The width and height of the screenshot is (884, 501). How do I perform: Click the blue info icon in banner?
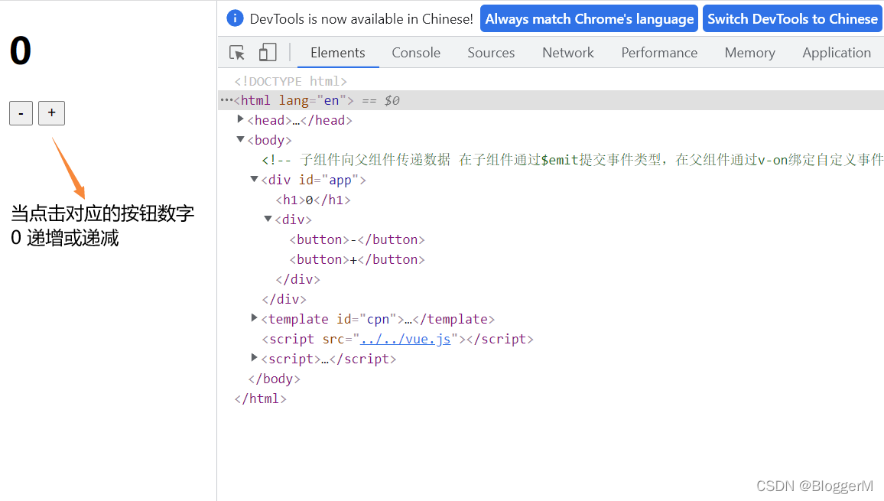coord(235,18)
